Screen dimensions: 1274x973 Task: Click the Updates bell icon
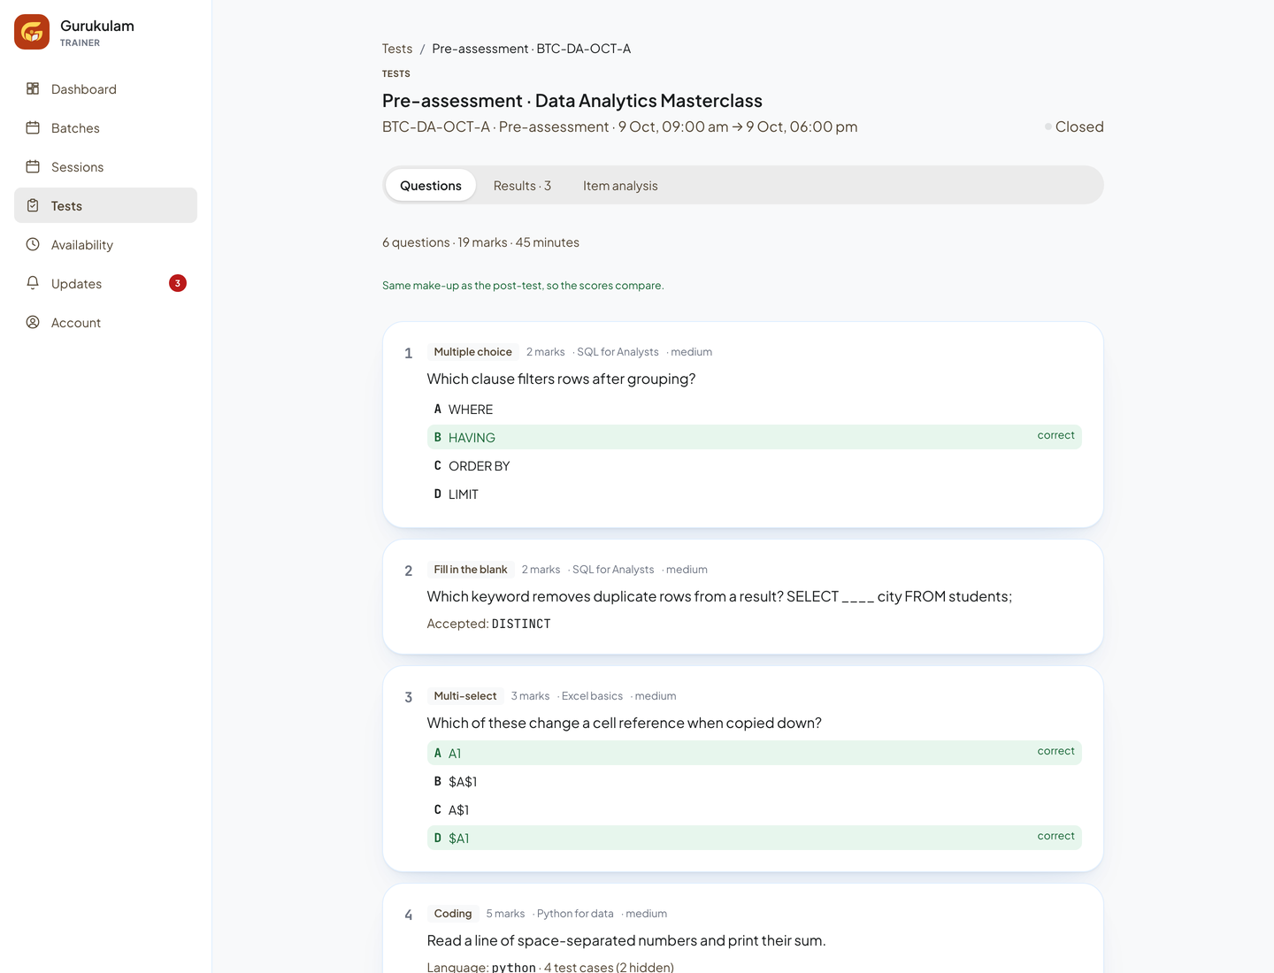point(33,283)
